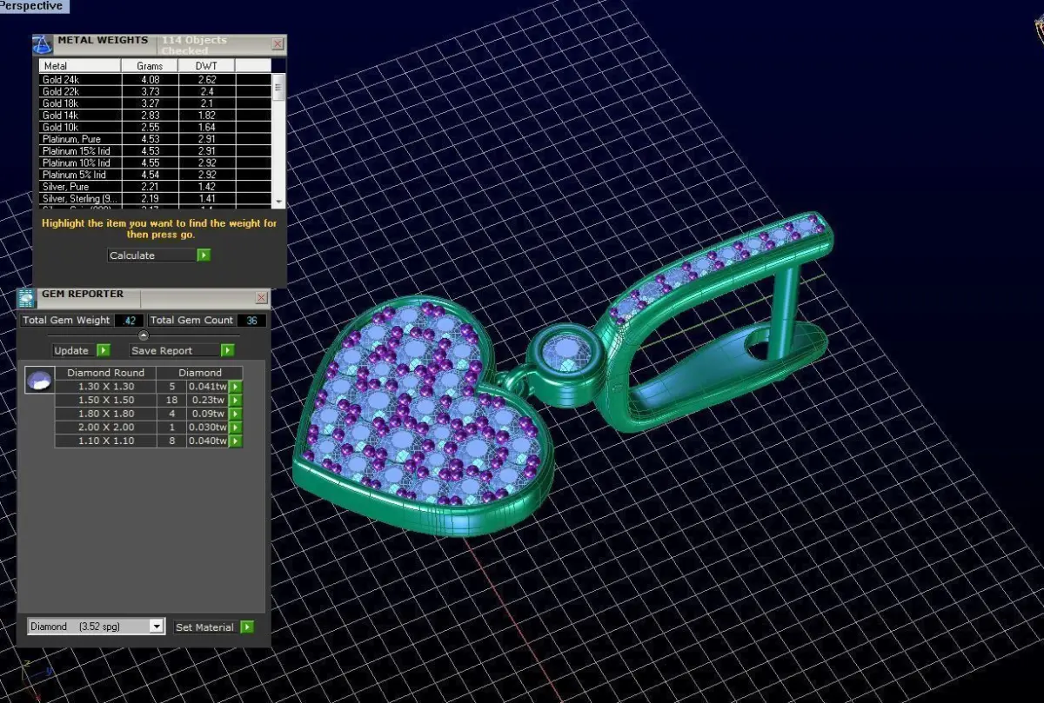Click the DWT column header
This screenshot has width=1044, height=703.
(207, 65)
